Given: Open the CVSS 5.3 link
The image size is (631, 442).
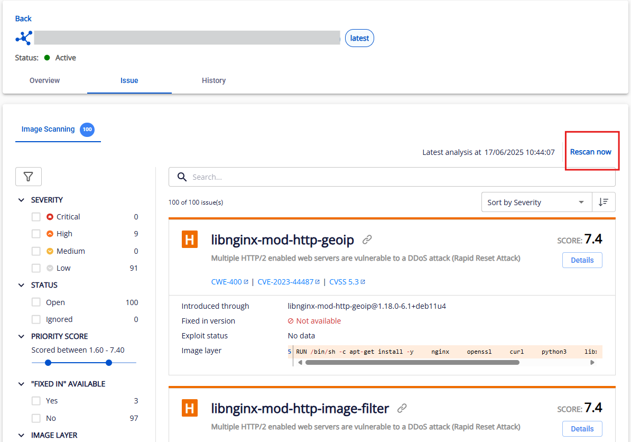Looking at the screenshot, I should coord(347,282).
